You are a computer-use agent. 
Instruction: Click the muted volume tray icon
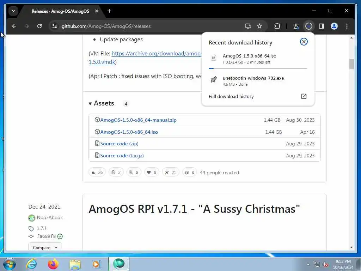coord(325,265)
